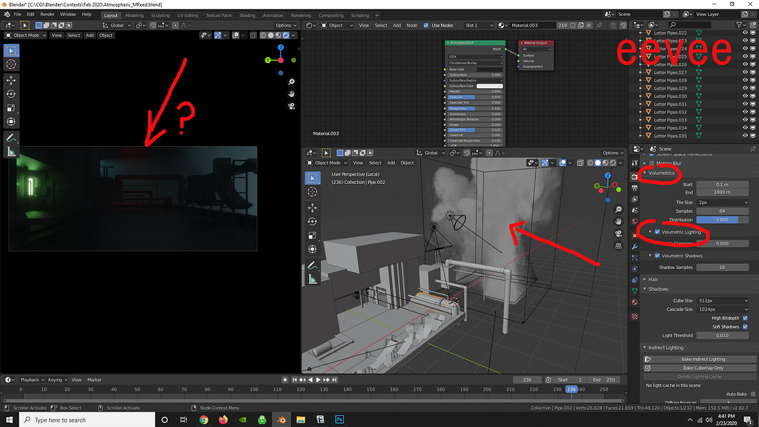759x427 pixels.
Task: Click the Material.003 name field
Action: click(531, 25)
